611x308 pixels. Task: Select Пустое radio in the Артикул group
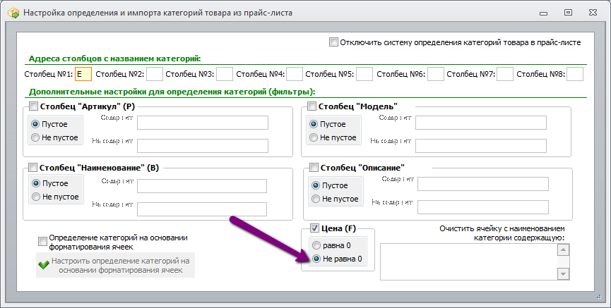[x=35, y=124]
